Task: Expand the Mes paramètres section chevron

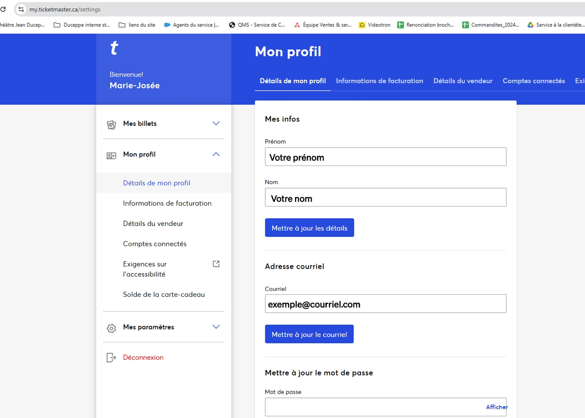Action: click(216, 327)
